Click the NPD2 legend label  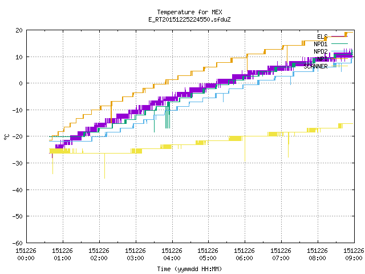click(x=321, y=51)
